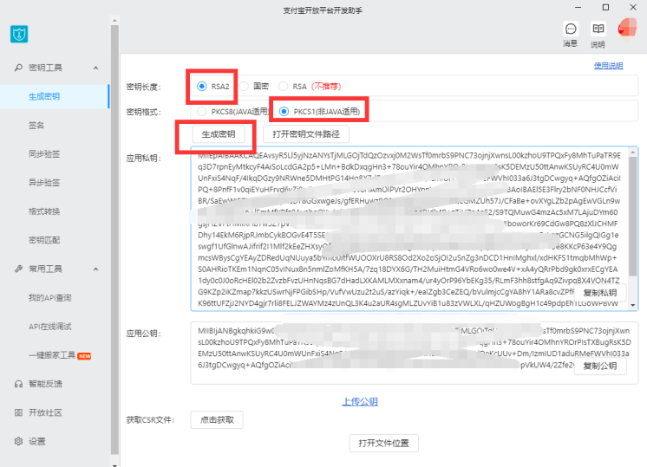Click the 应用公钥 label
The height and width of the screenshot is (467, 647).
point(144,334)
